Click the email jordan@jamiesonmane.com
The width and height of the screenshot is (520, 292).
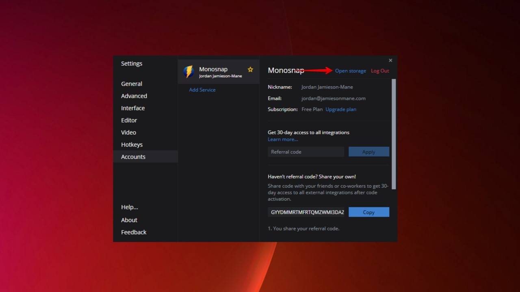[334, 99]
